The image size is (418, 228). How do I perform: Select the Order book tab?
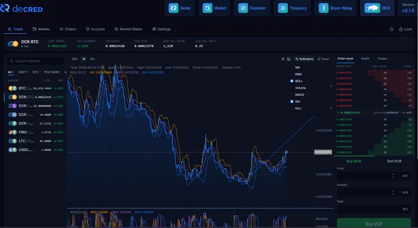pyautogui.click(x=345, y=58)
